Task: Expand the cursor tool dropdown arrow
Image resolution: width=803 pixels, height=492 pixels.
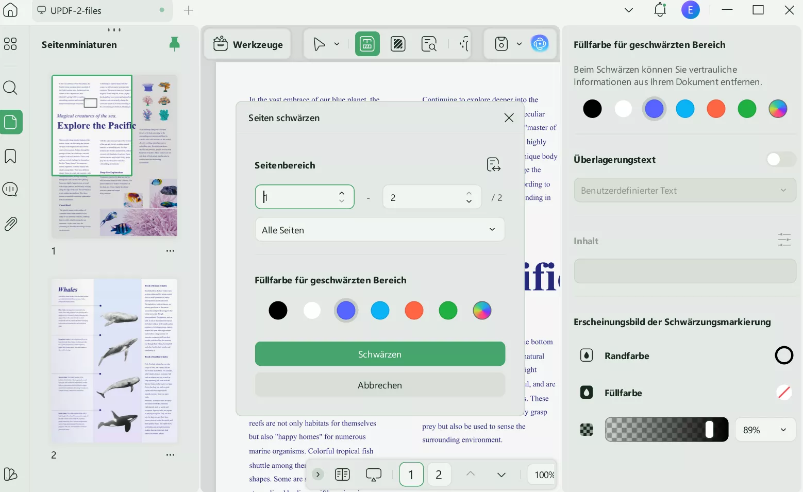Action: 337,44
